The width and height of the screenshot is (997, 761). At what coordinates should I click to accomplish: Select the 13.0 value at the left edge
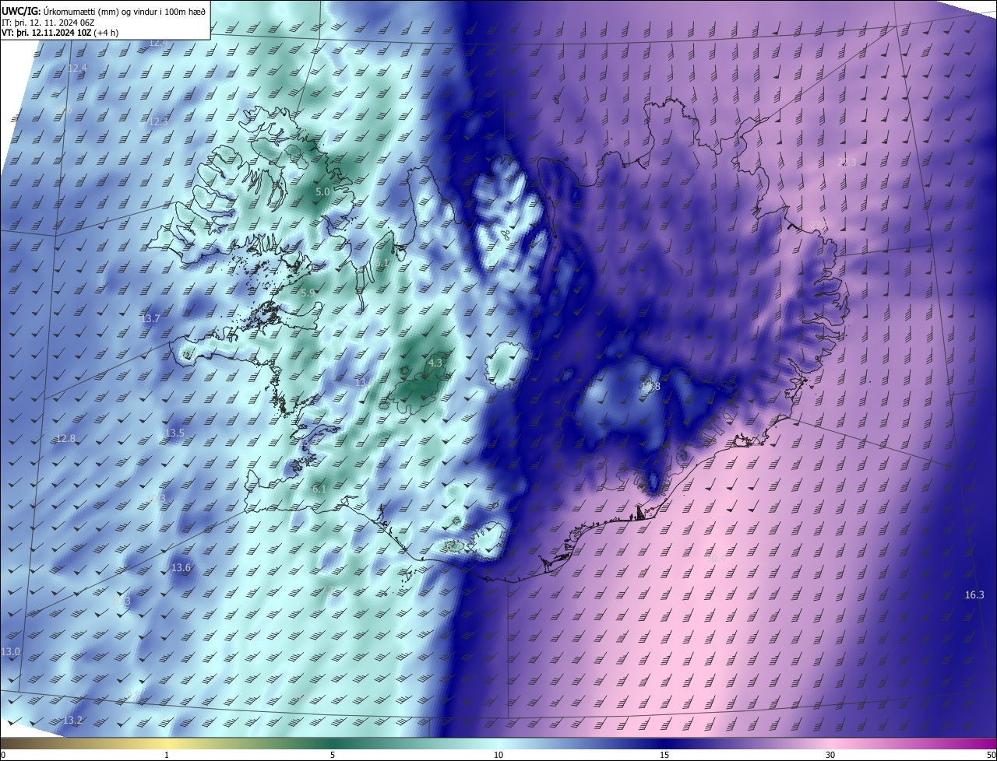tap(11, 651)
